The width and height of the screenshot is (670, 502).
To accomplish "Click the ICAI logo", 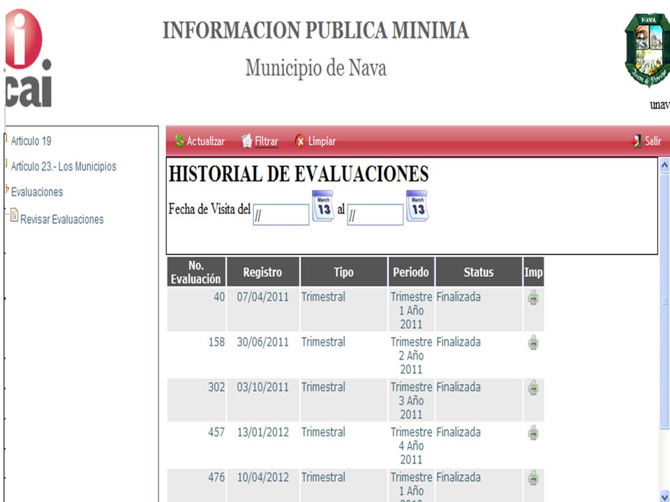I will pyautogui.click(x=28, y=58).
